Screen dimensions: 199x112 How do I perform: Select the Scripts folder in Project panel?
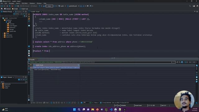(5, 88)
